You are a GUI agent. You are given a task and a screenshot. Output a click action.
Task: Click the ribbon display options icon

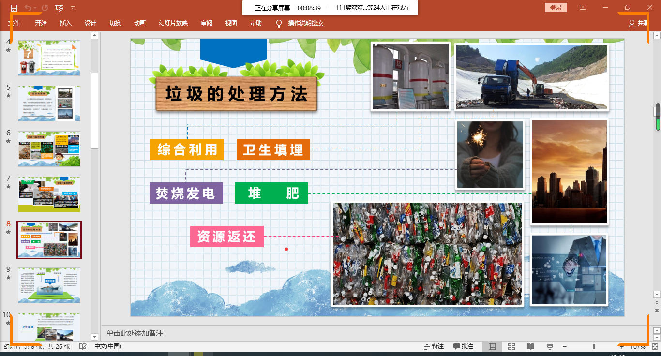[x=583, y=8]
